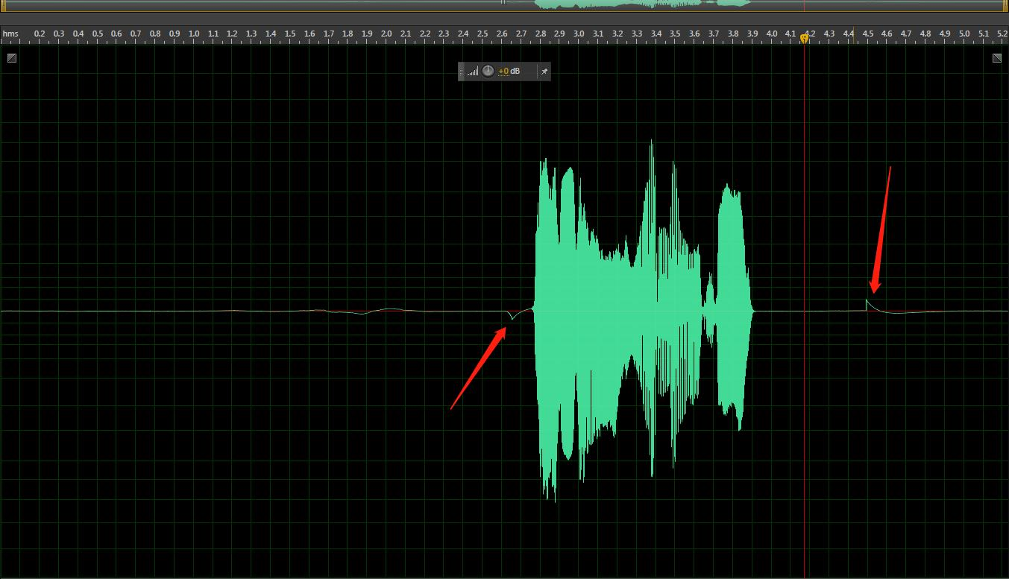
Task: Click the 4.5 mark on the ruler
Action: pyautogui.click(x=868, y=34)
